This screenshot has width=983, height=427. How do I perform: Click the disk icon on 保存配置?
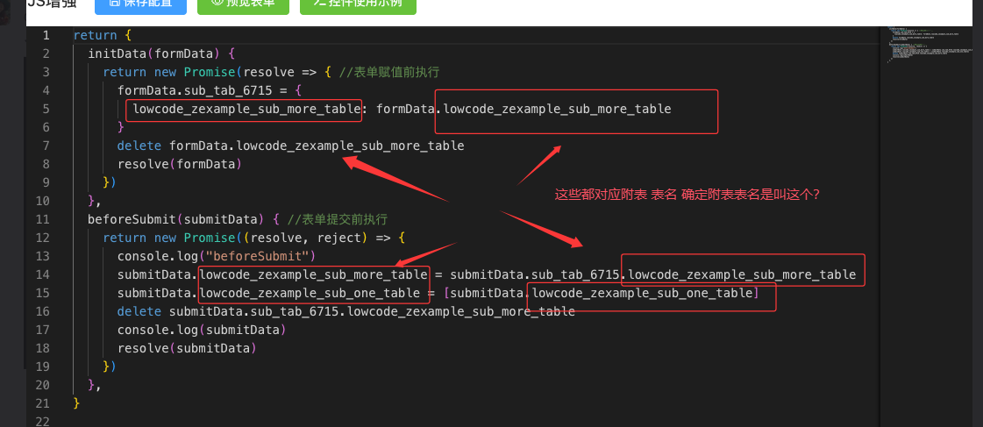click(113, 4)
